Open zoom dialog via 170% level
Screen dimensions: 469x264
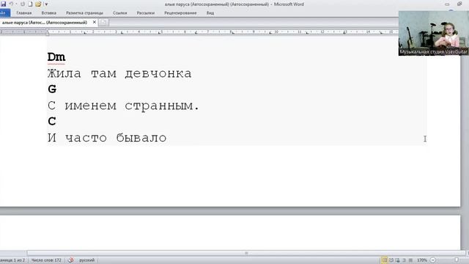[x=422, y=260]
